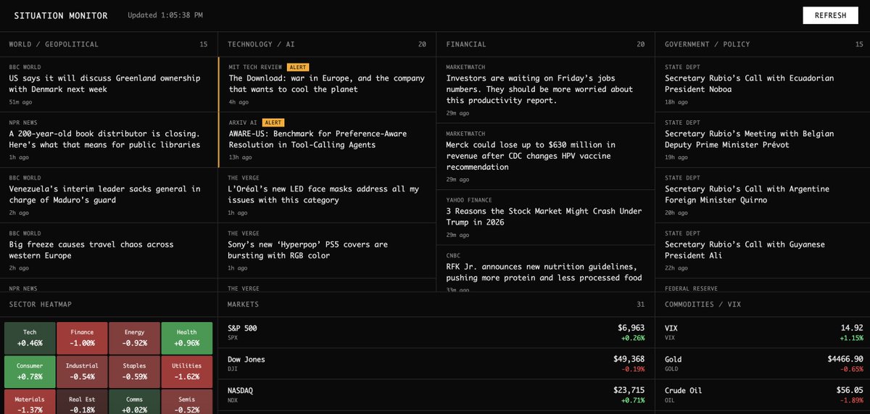Viewport: 870px width, 414px height.
Task: Click the FEDERAL RESERVE source label
Action: coord(690,288)
